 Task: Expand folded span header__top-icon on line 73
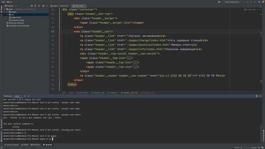pos(129,58)
